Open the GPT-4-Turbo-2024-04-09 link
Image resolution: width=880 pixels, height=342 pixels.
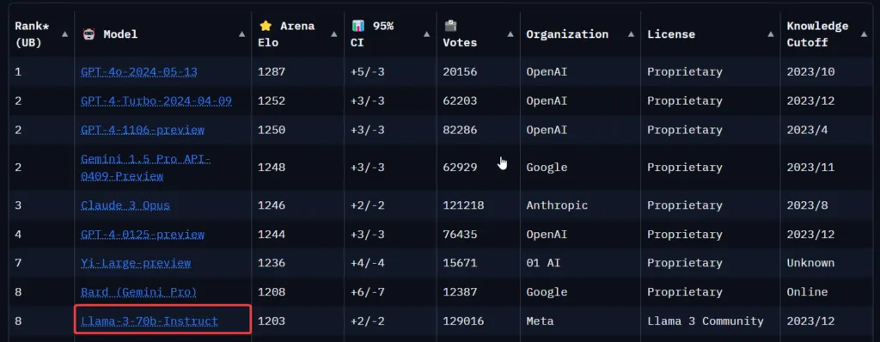click(x=156, y=101)
